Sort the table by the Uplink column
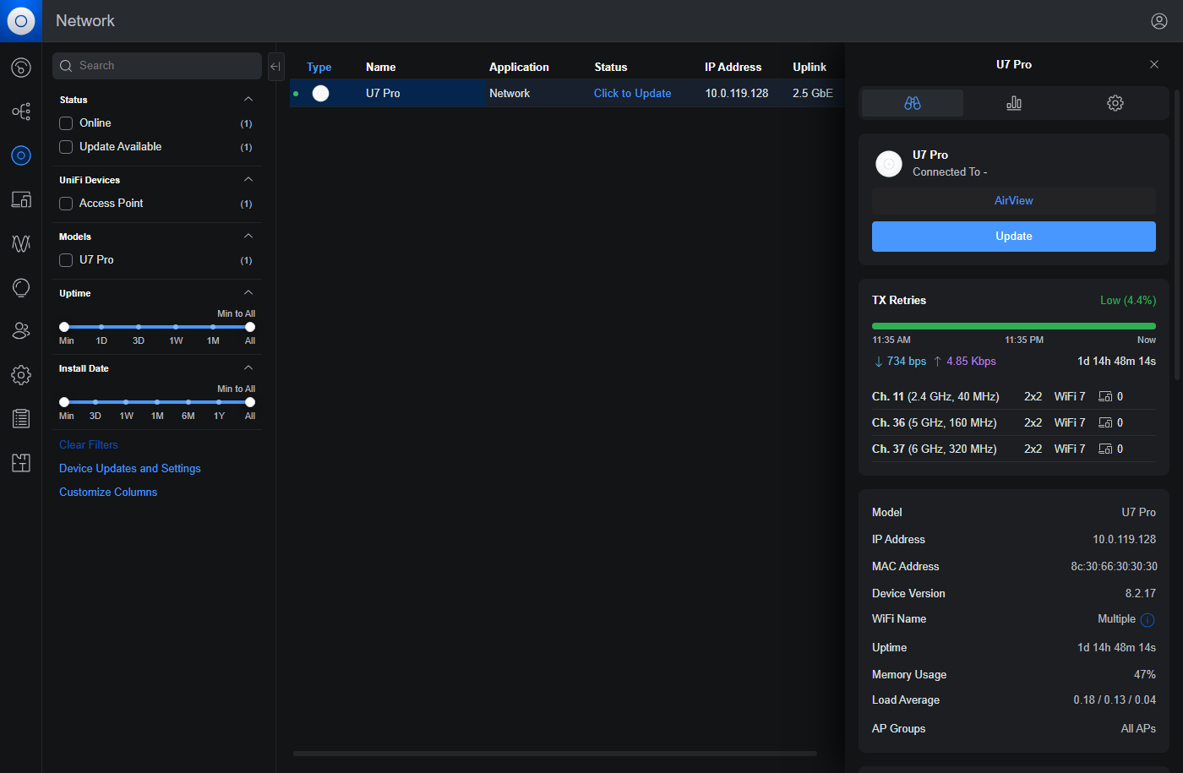This screenshot has height=773, width=1183. click(810, 68)
